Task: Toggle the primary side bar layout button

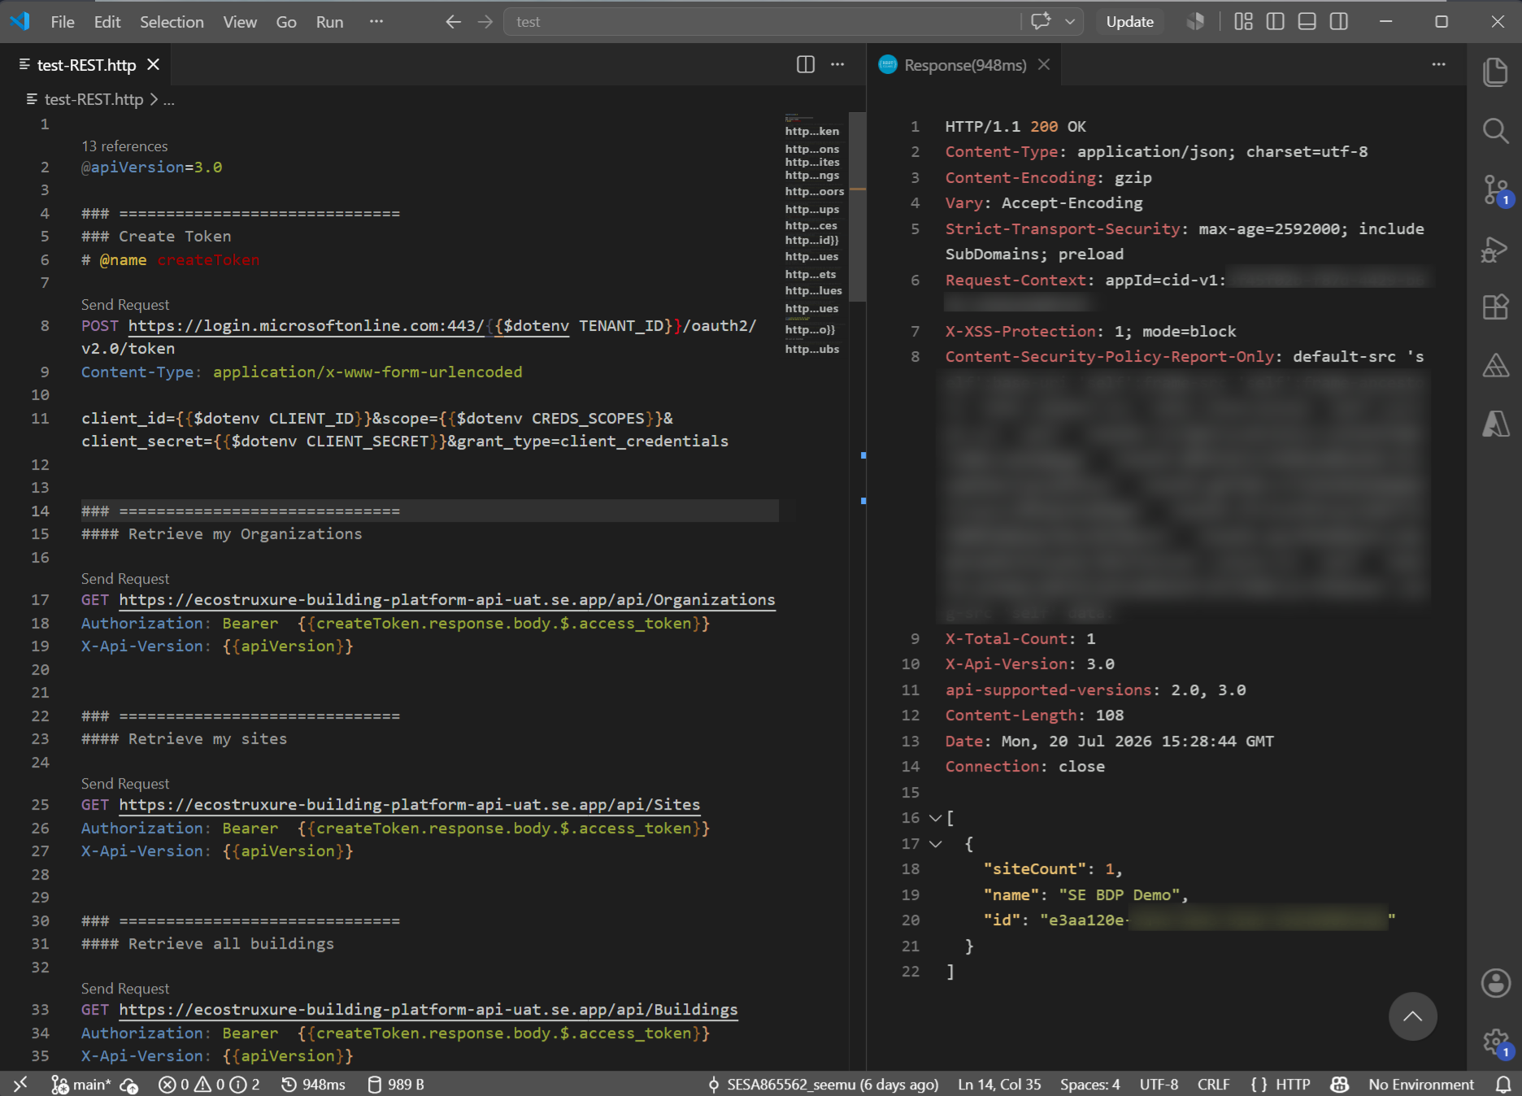Action: pyautogui.click(x=1275, y=22)
